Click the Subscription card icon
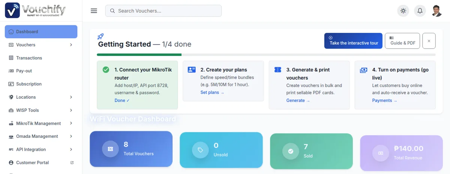450x174 pixels. coord(11,84)
